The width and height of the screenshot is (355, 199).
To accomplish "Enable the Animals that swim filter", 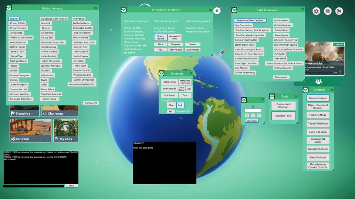I will point(175,37).
